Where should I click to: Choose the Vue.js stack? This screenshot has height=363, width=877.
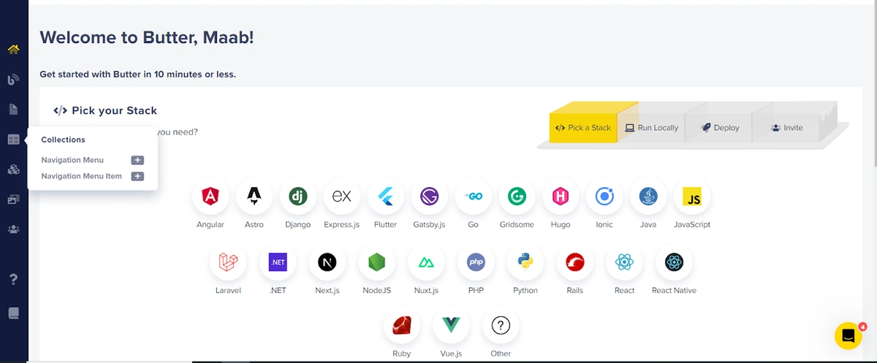[x=451, y=326]
